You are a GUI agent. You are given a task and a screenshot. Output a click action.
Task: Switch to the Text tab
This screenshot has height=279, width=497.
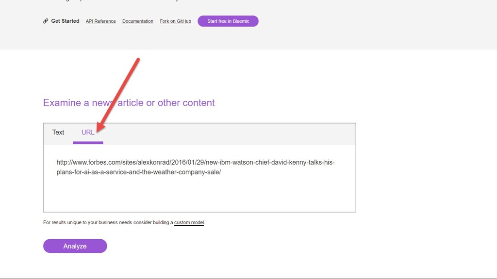coord(58,133)
